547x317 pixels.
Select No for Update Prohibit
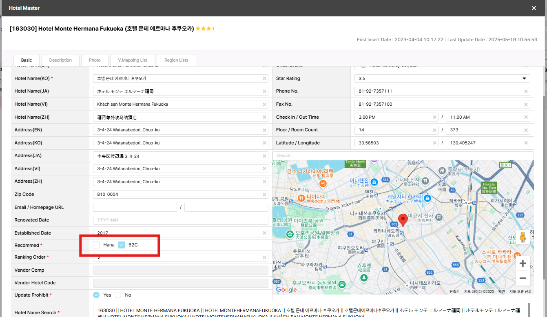[x=118, y=295]
